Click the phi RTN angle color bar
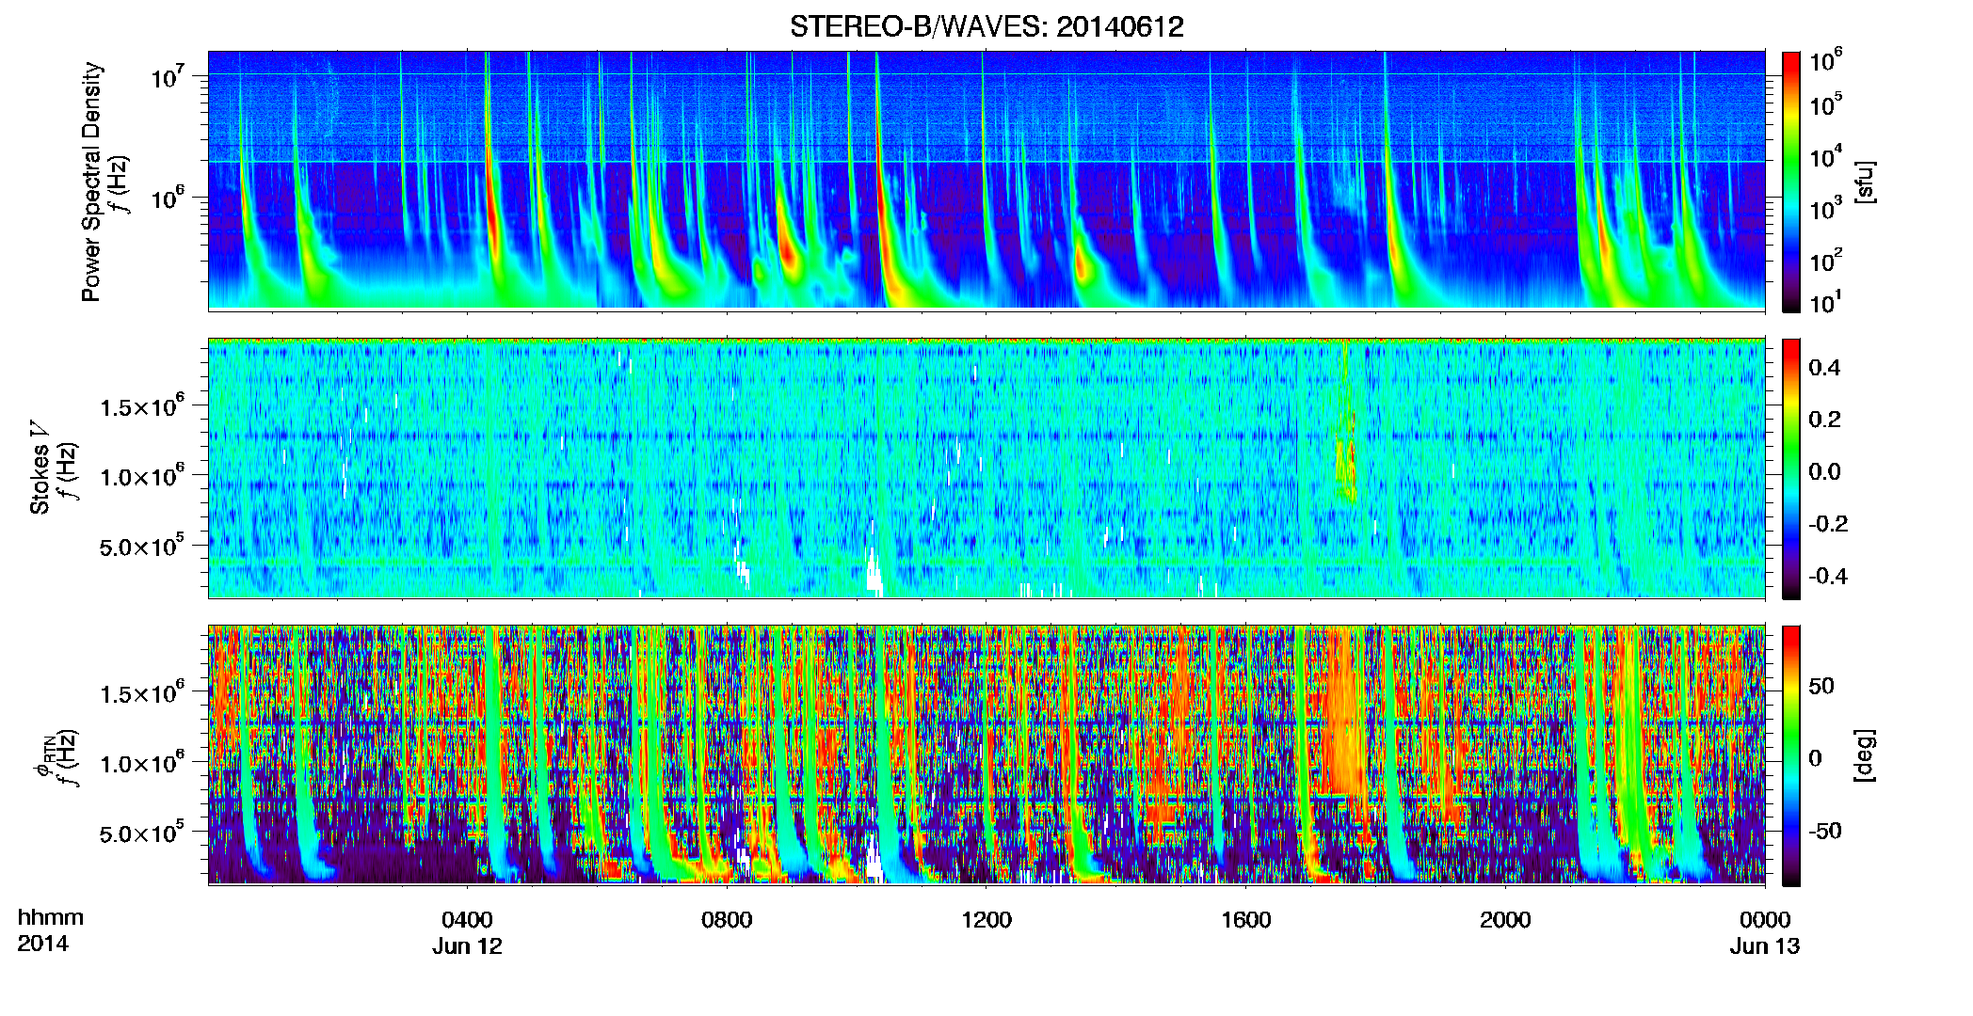This screenshot has height=1016, width=1973. pyautogui.click(x=1791, y=755)
